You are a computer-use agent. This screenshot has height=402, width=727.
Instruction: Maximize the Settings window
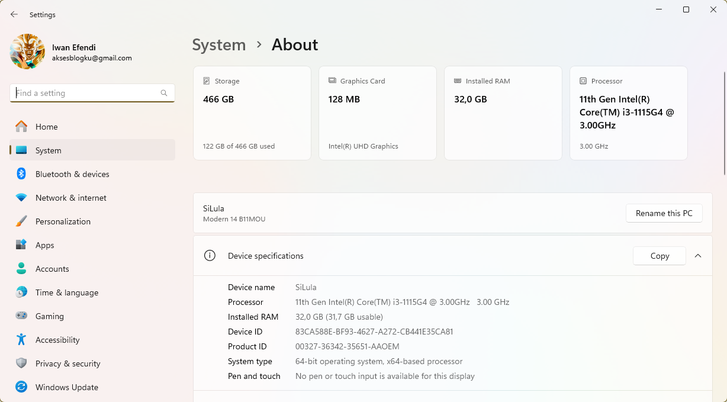click(x=686, y=9)
